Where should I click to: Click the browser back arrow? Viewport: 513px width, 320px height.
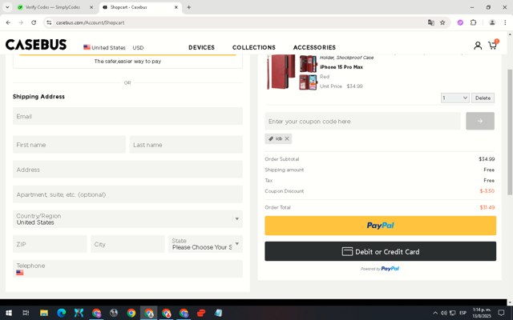8,22
